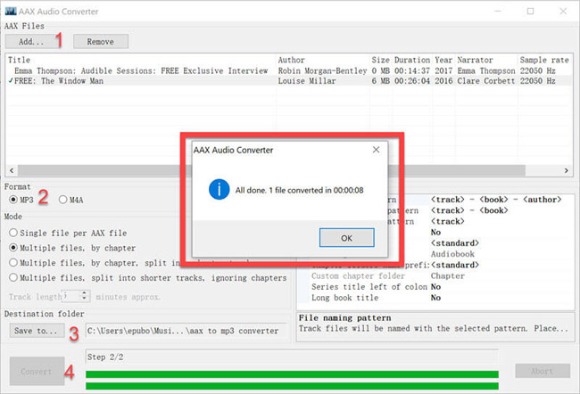Click the Long book title setting

click(x=344, y=298)
